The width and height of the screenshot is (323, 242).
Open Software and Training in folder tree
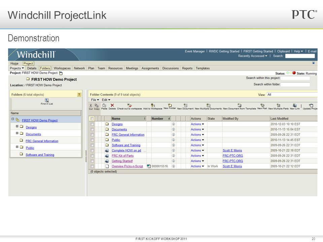(40, 155)
